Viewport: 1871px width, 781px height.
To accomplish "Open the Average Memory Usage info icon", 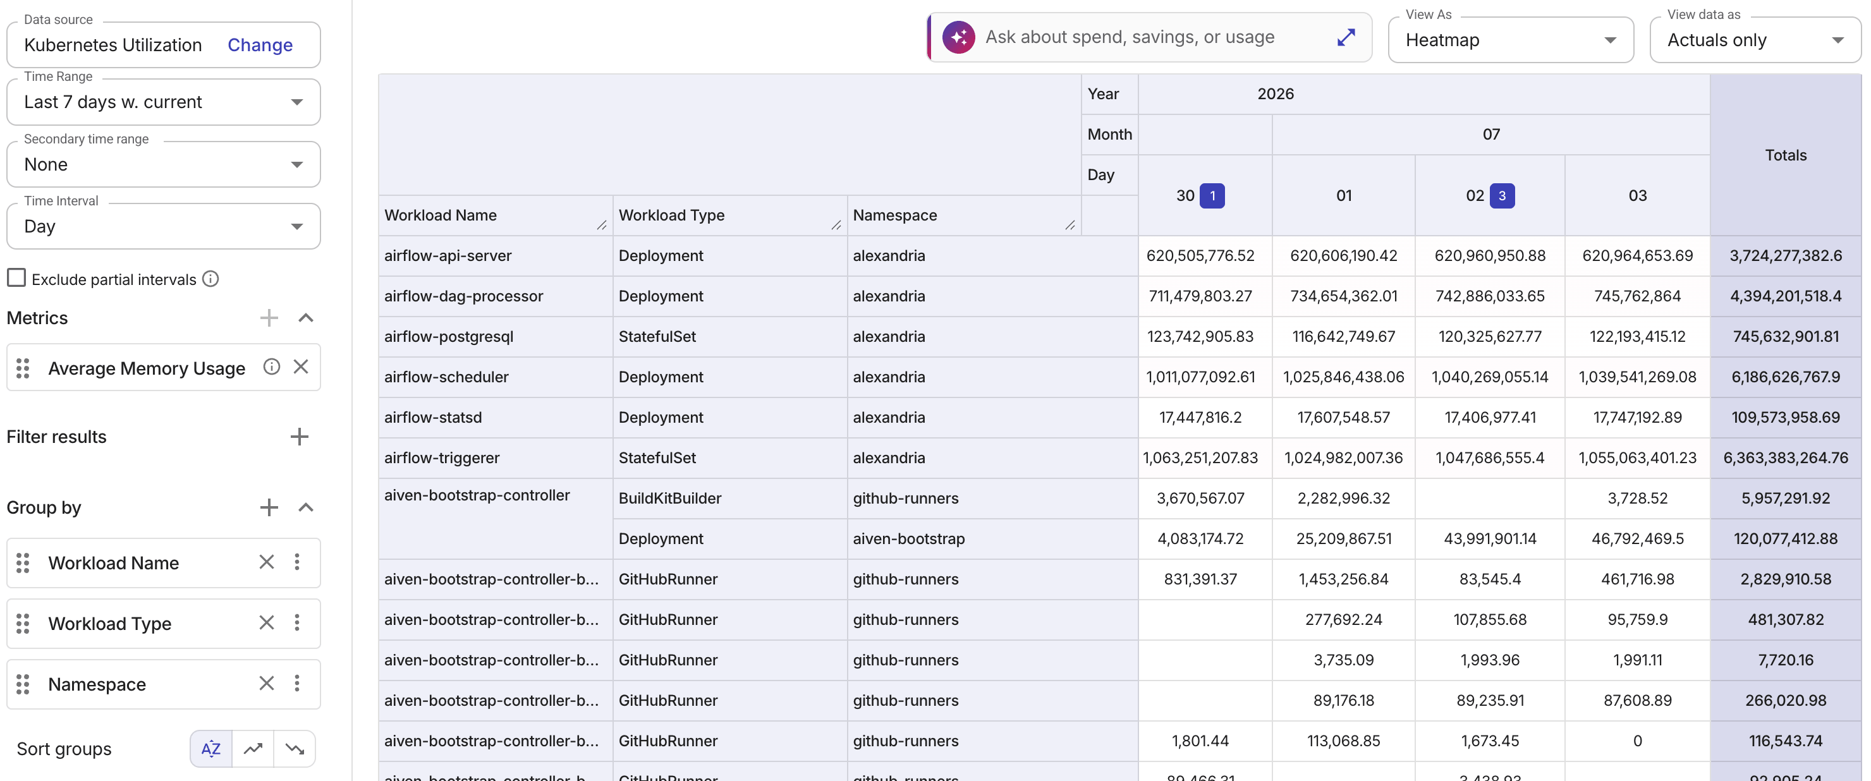I will [272, 366].
